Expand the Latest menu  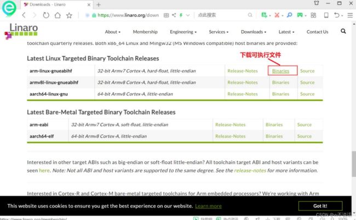(x=286, y=32)
